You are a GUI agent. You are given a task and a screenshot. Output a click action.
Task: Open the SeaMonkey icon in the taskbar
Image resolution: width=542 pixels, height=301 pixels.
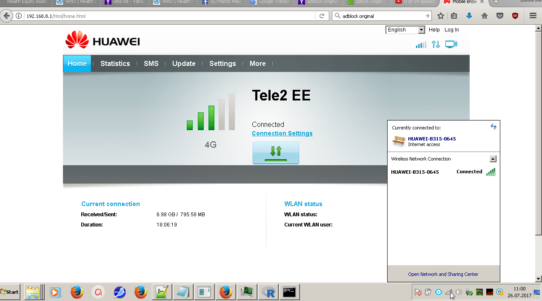pyautogui.click(x=120, y=292)
